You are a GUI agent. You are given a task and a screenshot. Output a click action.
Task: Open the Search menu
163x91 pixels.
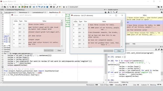pos(10,4)
